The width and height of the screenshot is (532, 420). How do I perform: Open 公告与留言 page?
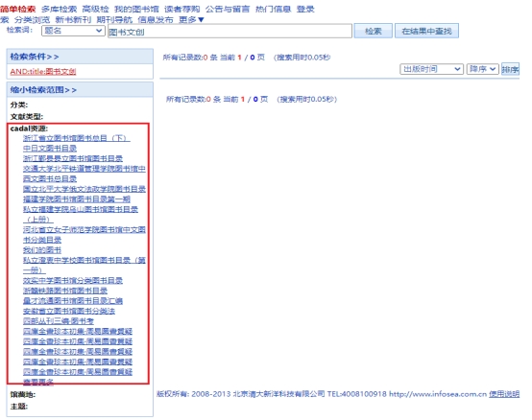(x=228, y=10)
